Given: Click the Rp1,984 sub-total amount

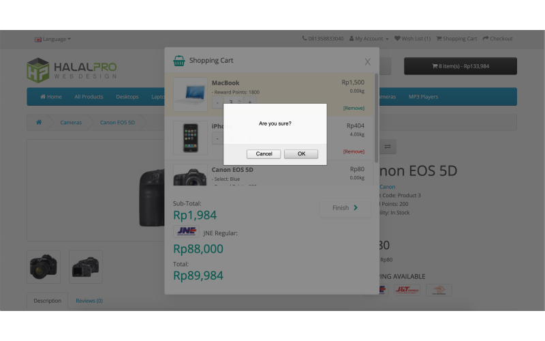Looking at the screenshot, I should [195, 216].
